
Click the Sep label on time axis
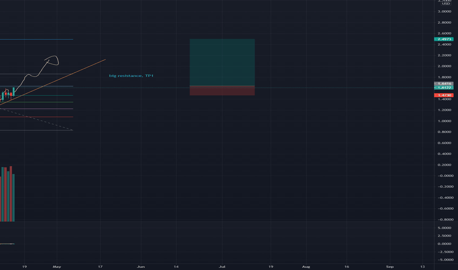pyautogui.click(x=390, y=267)
